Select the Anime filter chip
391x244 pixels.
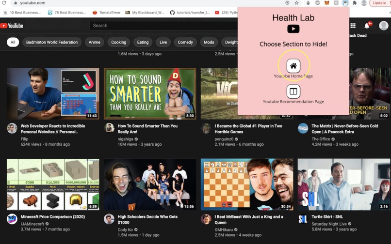[x=94, y=42]
